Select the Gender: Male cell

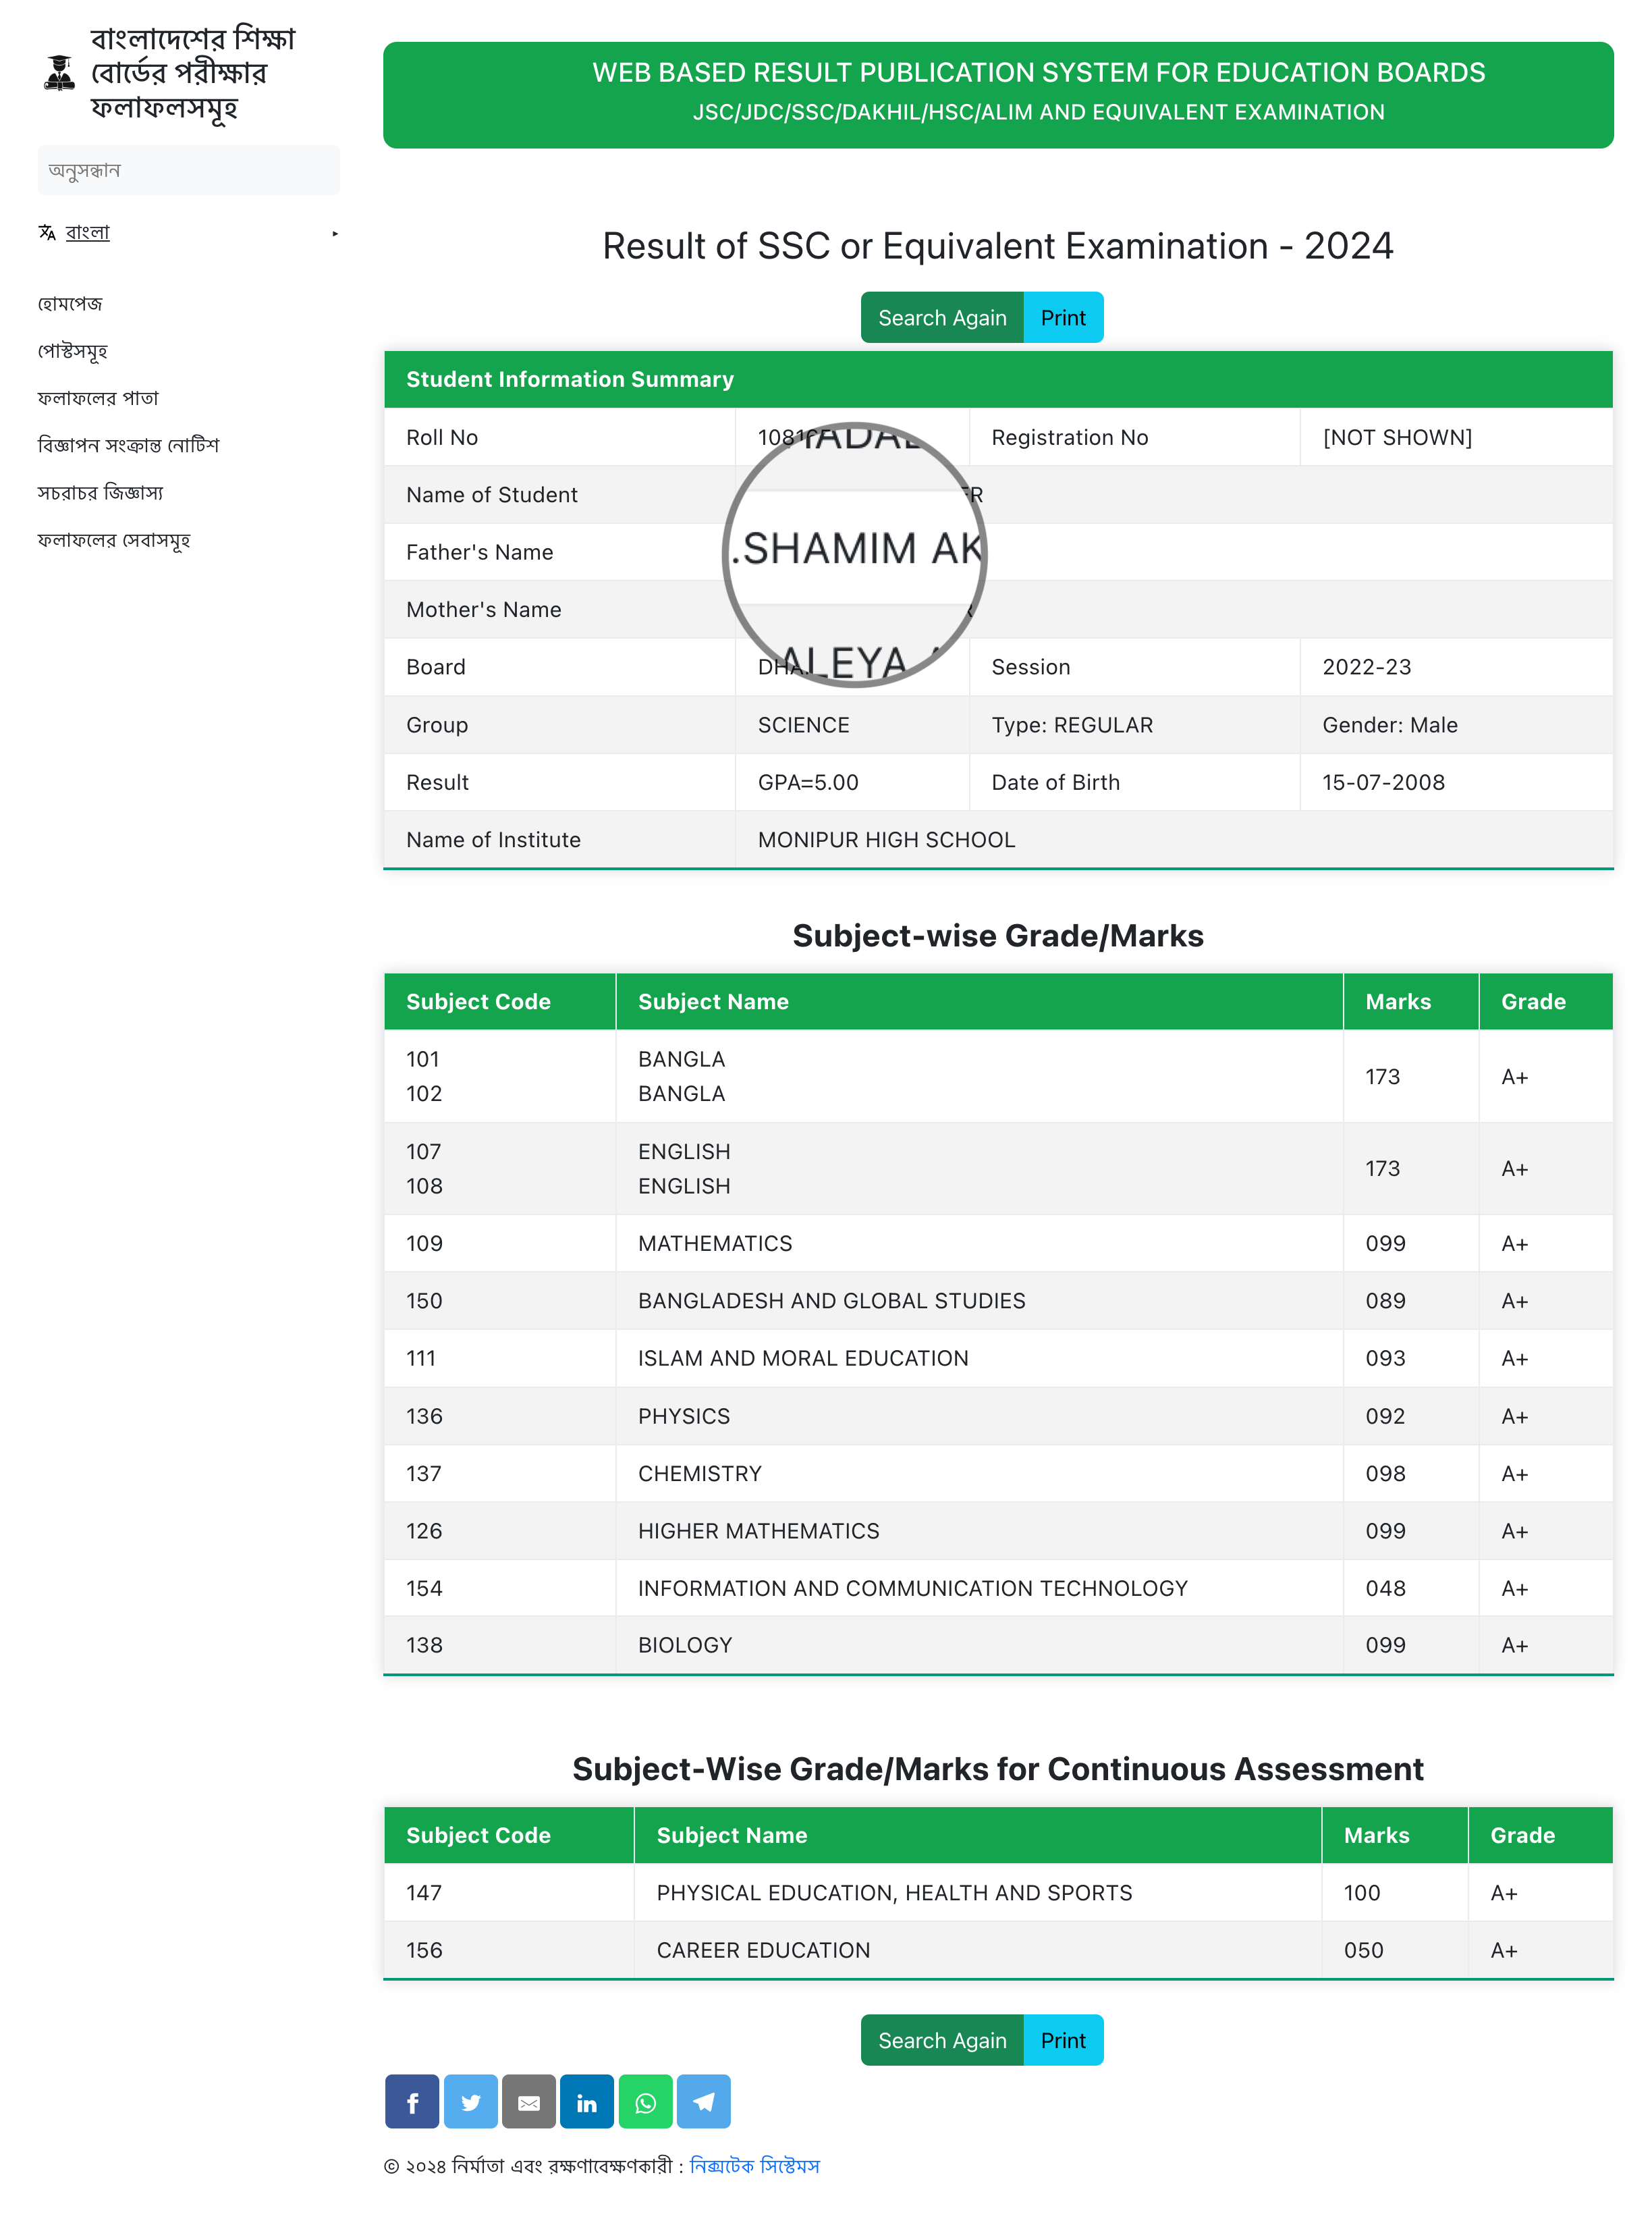(x=1389, y=725)
